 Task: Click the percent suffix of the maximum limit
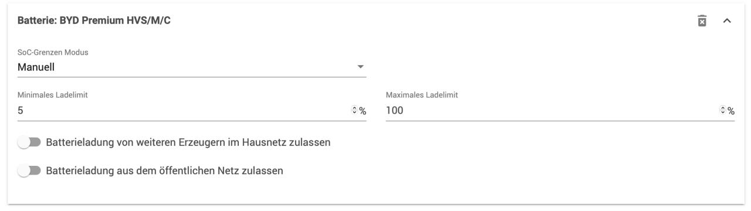[731, 111]
